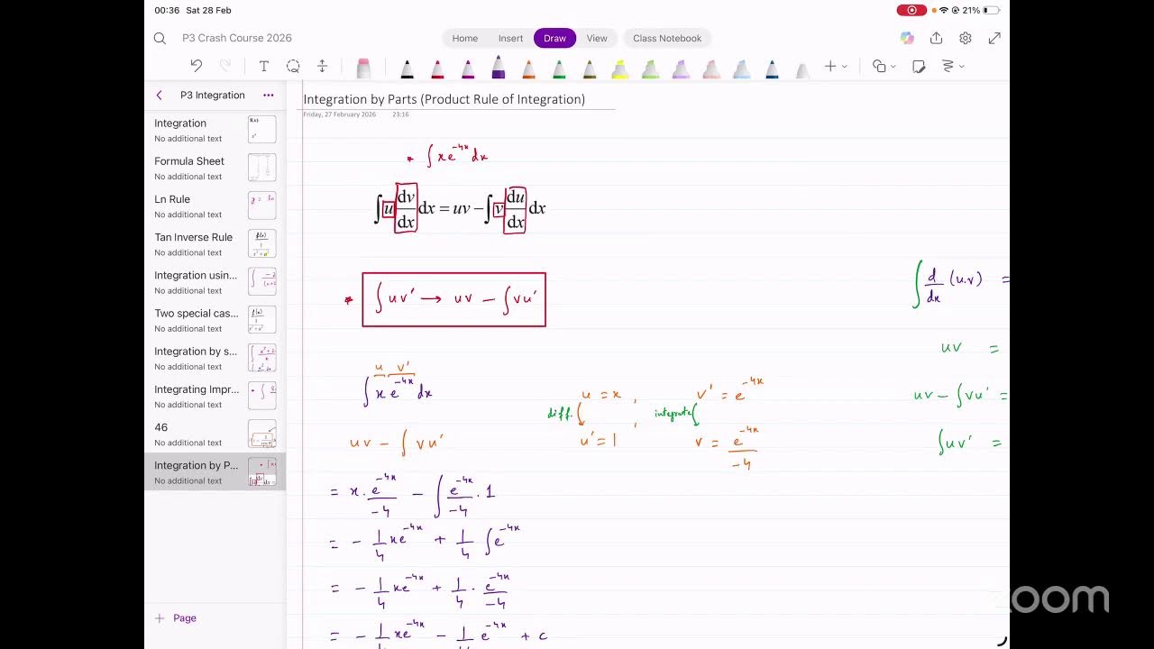
Task: Select the black pen
Action: coord(407,69)
